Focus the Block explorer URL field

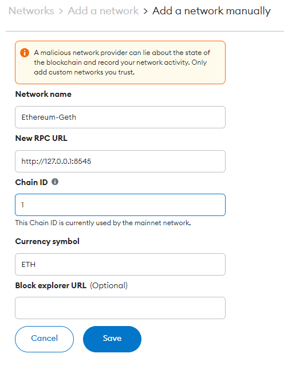tap(120, 308)
